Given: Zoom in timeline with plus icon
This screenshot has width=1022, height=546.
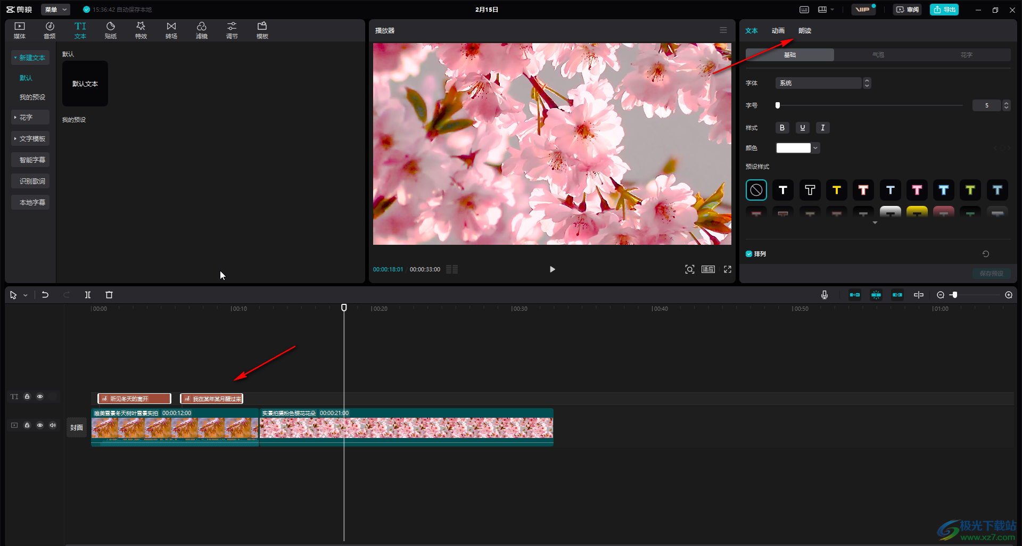Looking at the screenshot, I should [1009, 295].
